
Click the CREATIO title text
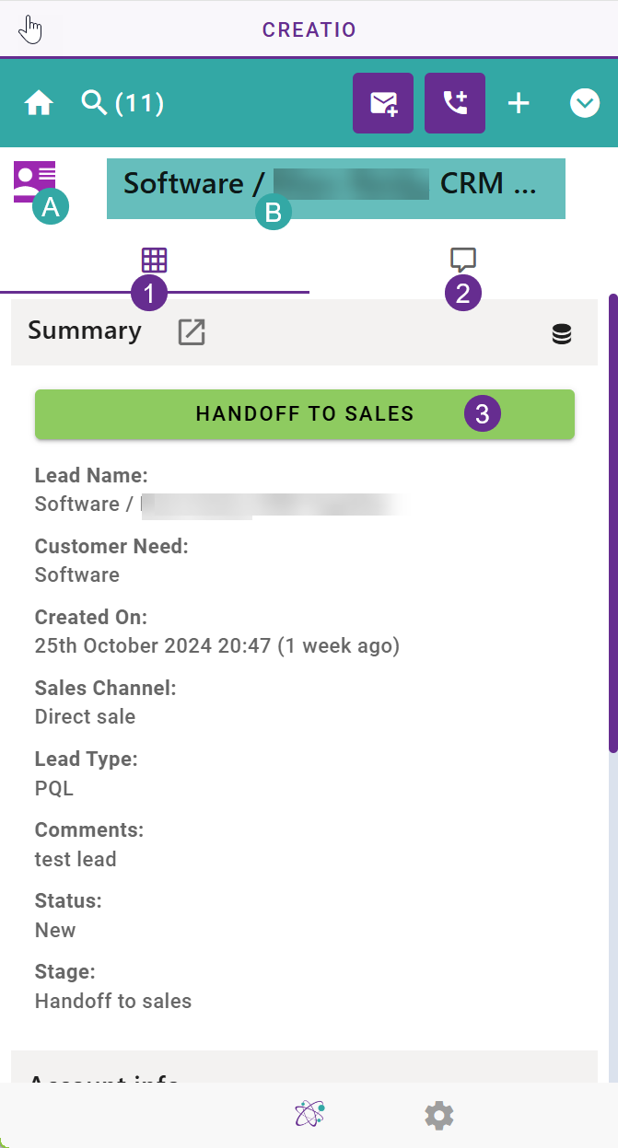point(309,29)
